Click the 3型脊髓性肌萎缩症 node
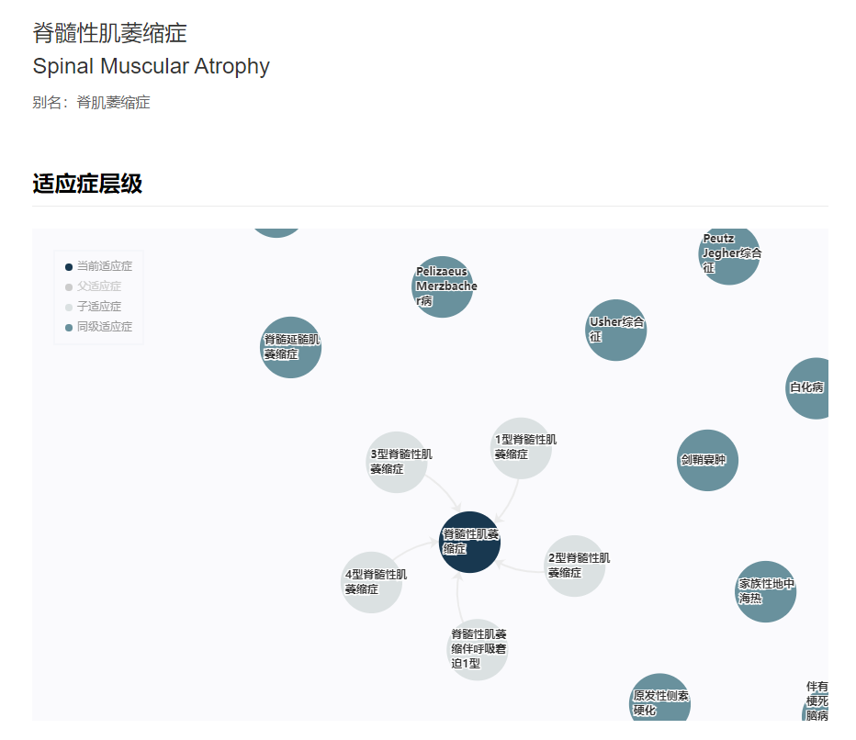Viewport: 856px width, 740px height. pyautogui.click(x=397, y=461)
